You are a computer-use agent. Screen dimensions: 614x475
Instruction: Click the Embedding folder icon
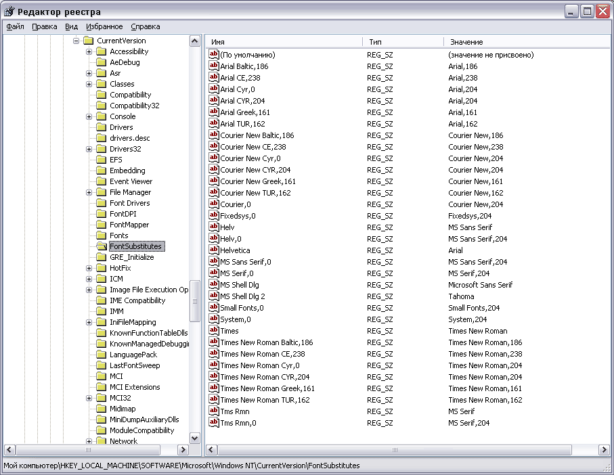click(x=102, y=171)
